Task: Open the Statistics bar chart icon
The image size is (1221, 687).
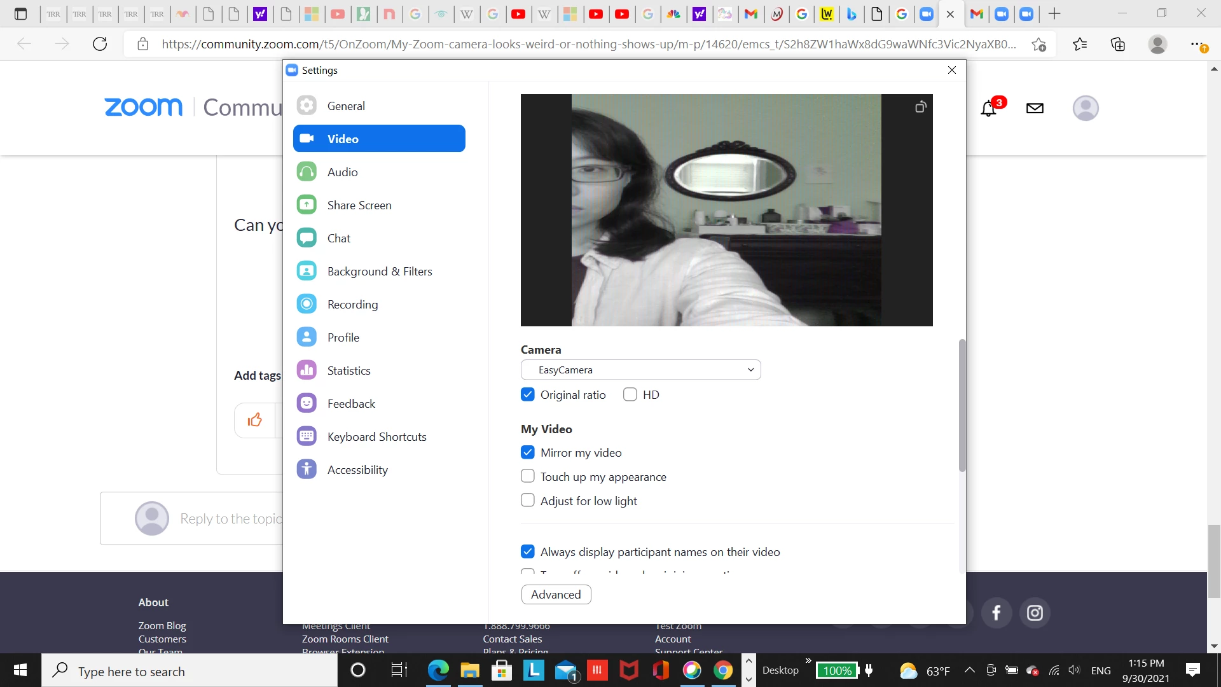Action: click(307, 370)
